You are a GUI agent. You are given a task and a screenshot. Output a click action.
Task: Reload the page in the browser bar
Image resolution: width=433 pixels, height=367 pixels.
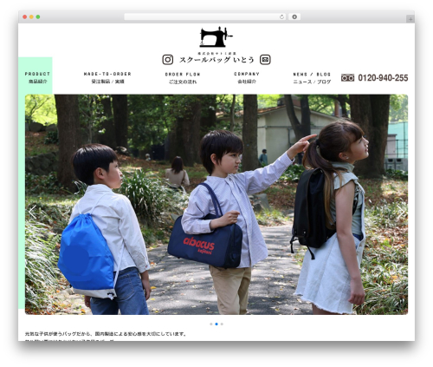[281, 17]
